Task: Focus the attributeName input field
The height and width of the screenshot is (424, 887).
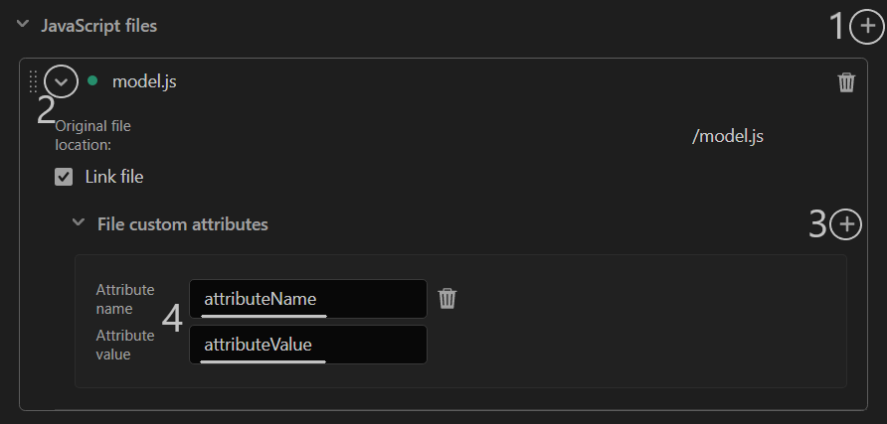Action: tap(307, 299)
